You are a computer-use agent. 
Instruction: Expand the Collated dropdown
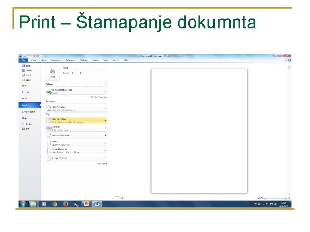tap(76, 128)
